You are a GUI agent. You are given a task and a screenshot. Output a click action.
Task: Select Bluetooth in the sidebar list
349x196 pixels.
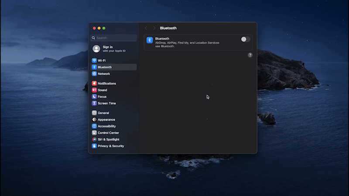[x=113, y=67]
